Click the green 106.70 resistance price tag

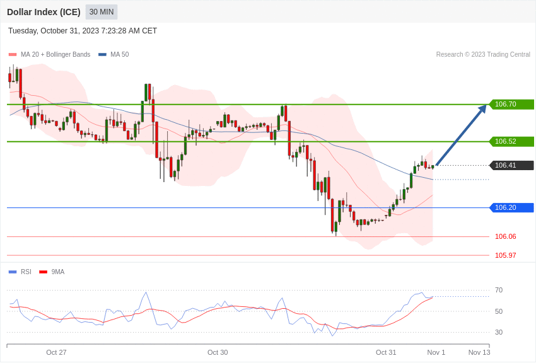(512, 104)
